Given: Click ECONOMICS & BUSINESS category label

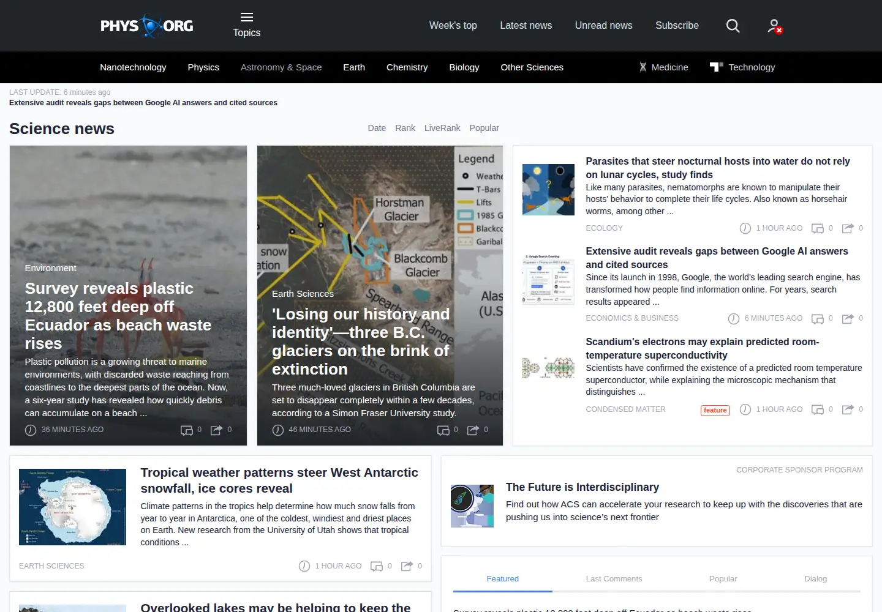Looking at the screenshot, I should (x=632, y=318).
